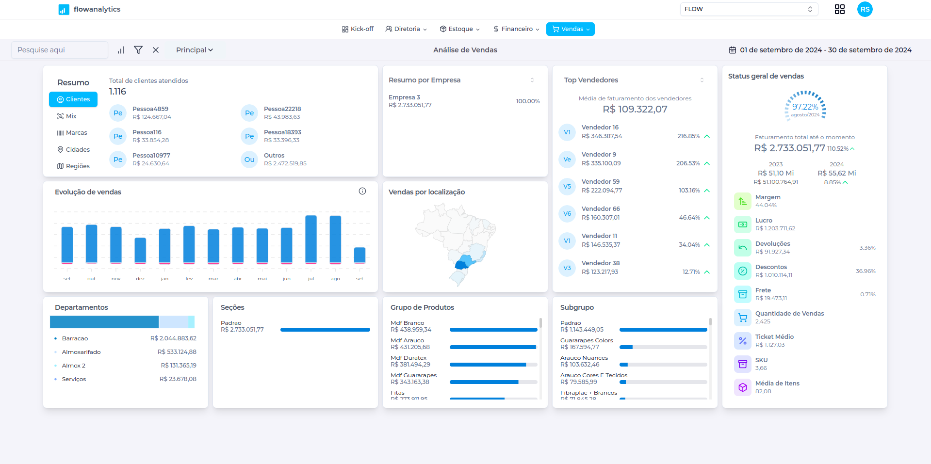Click the Devoluções return arrow icon
The height and width of the screenshot is (464, 931).
coord(743,248)
